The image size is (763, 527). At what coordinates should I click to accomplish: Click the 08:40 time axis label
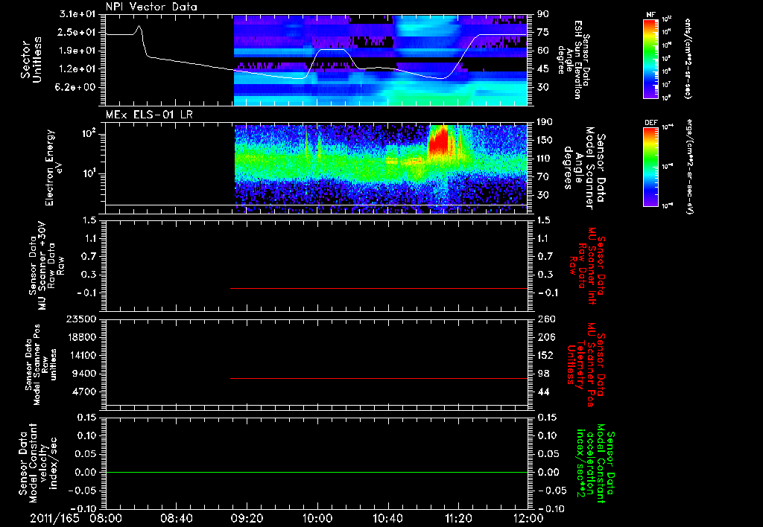[x=176, y=518]
